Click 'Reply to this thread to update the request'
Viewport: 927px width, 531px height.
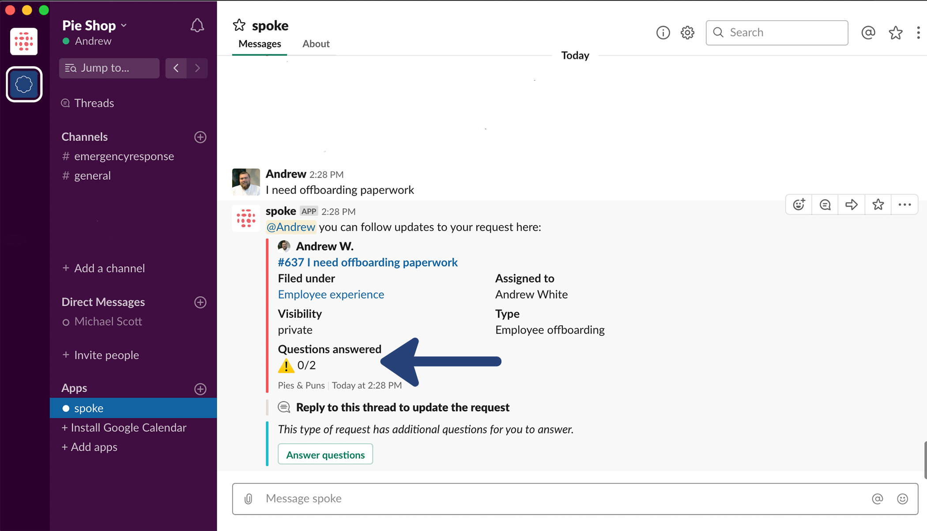[403, 407]
